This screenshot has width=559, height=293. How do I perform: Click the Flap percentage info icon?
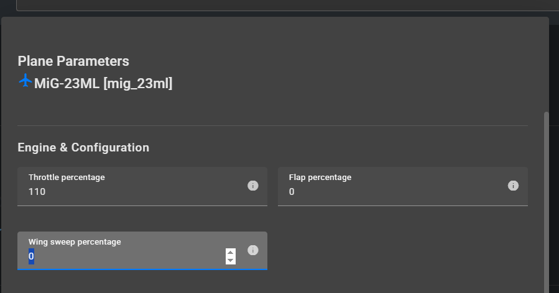(x=513, y=186)
